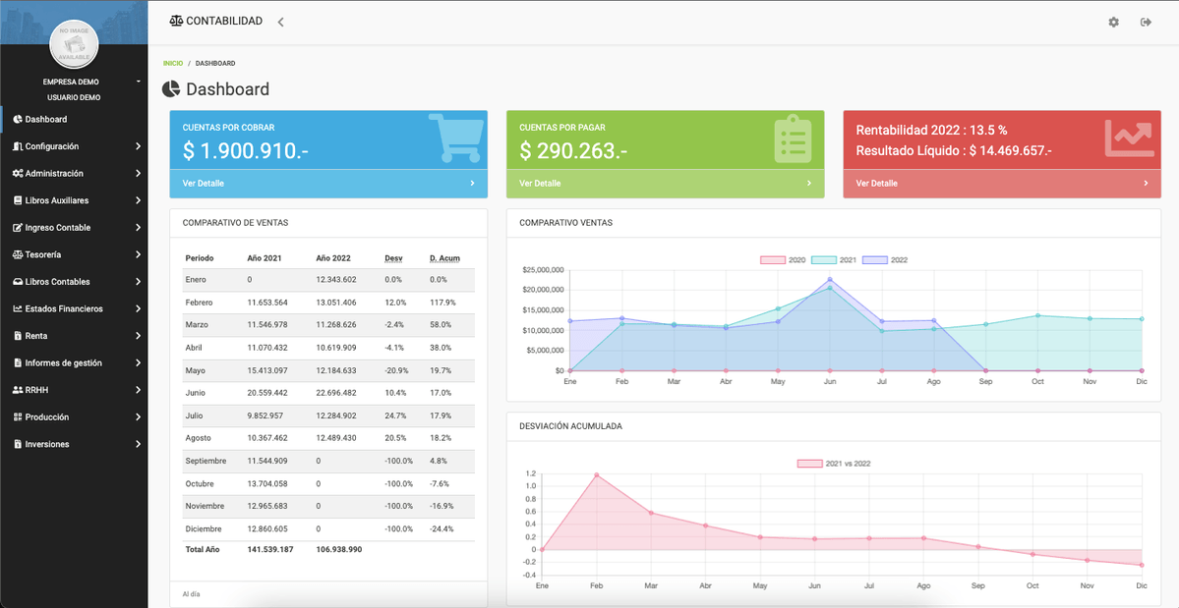Screen dimensions: 1179x608
Task: Click the shopping cart icon on blue card
Action: [456, 138]
